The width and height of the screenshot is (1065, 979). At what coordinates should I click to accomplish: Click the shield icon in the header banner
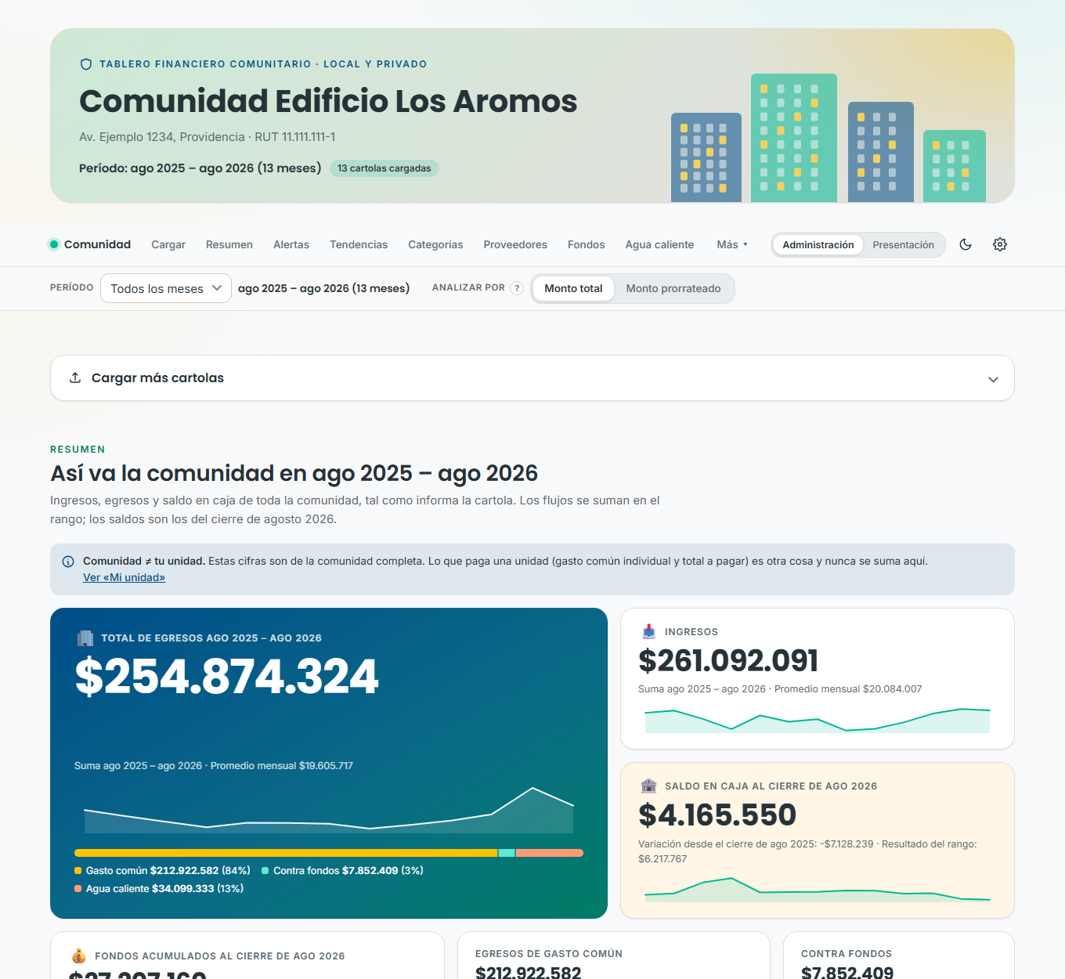click(86, 64)
